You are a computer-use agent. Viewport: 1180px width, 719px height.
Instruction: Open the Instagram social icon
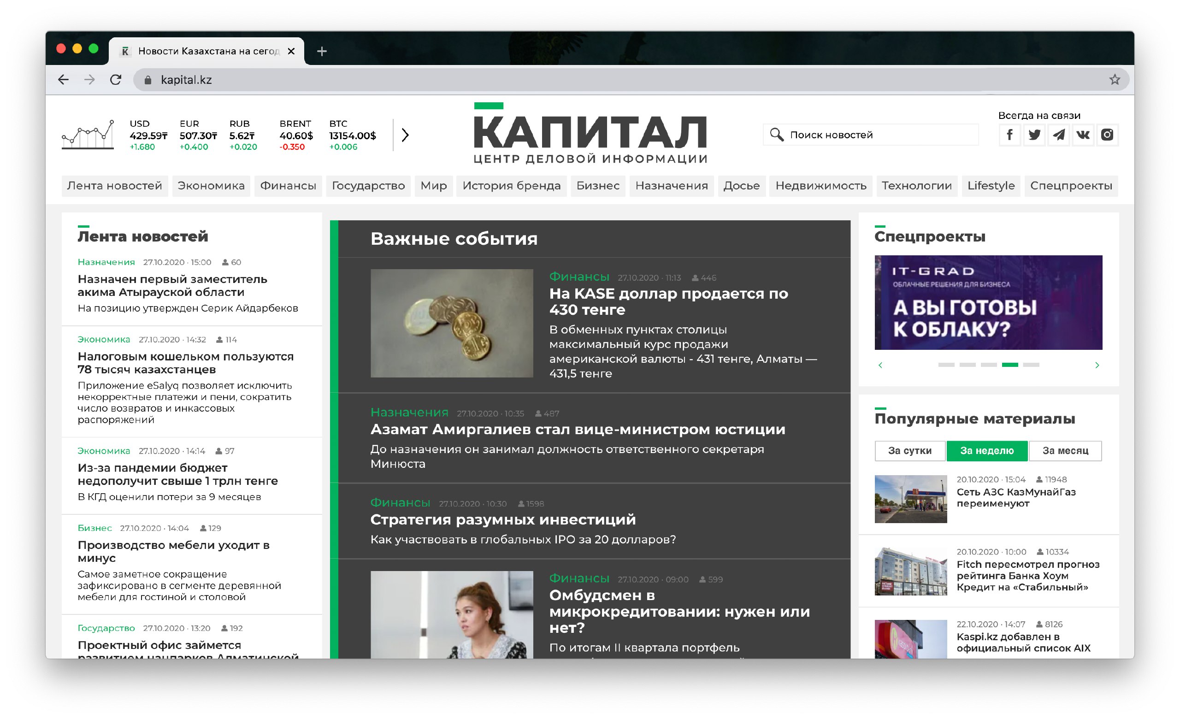(x=1107, y=135)
